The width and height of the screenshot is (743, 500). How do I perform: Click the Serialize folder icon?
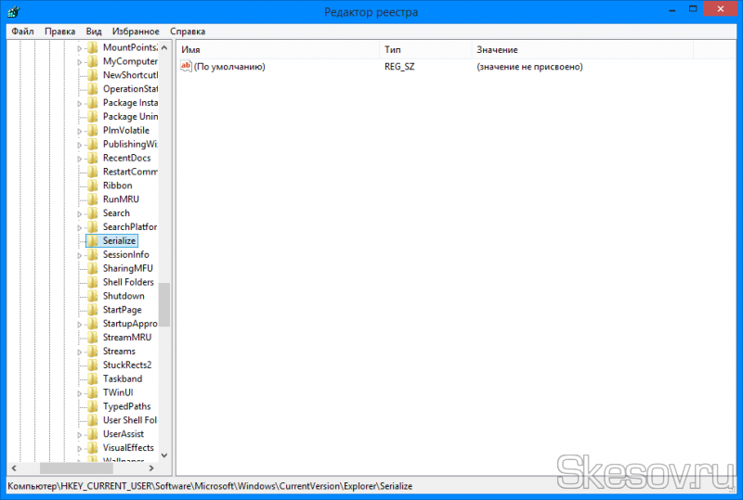pyautogui.click(x=92, y=241)
